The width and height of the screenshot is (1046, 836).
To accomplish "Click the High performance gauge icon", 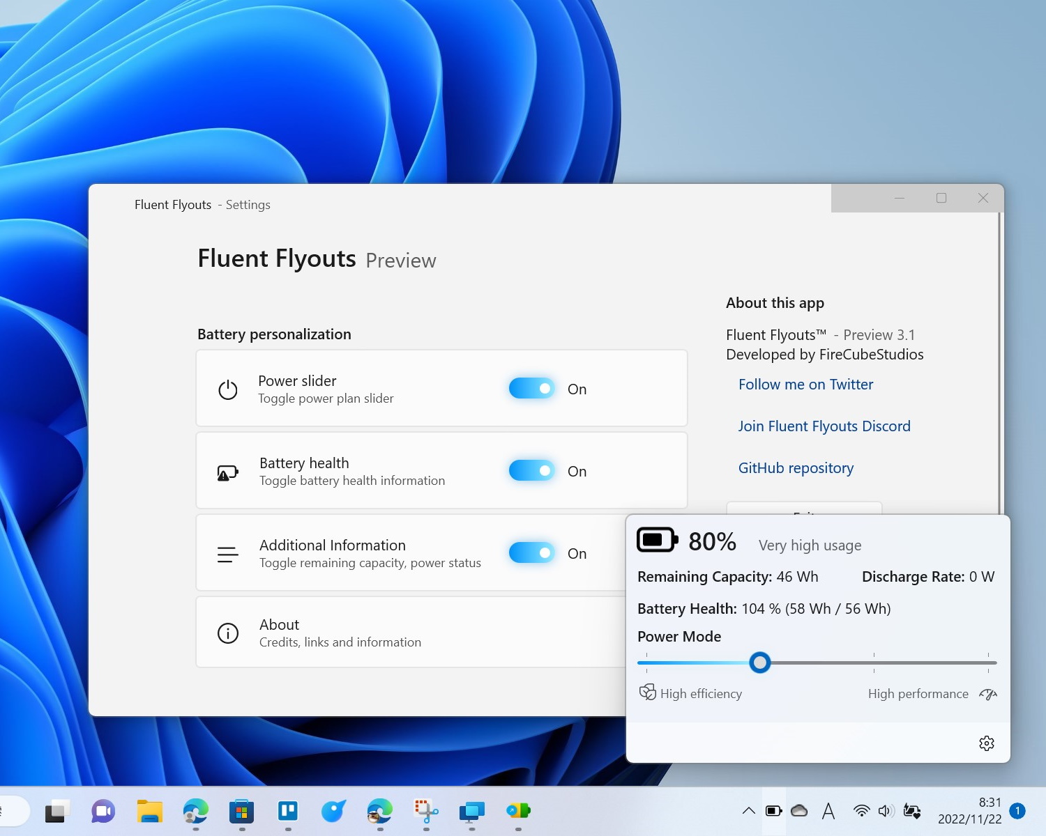I will 988,694.
